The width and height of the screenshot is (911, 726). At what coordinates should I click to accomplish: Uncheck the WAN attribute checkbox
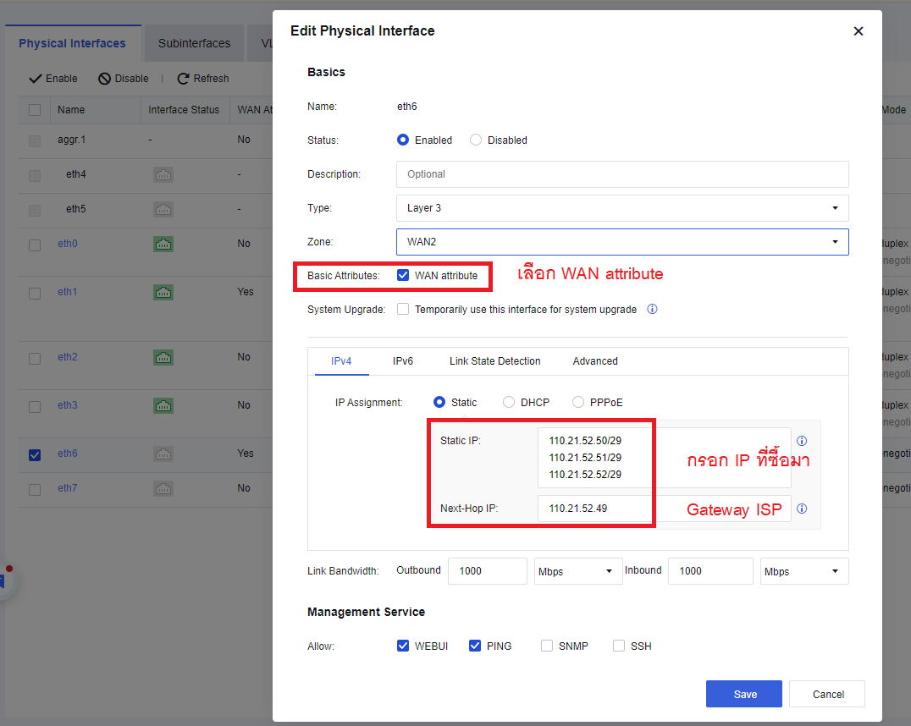click(x=402, y=274)
